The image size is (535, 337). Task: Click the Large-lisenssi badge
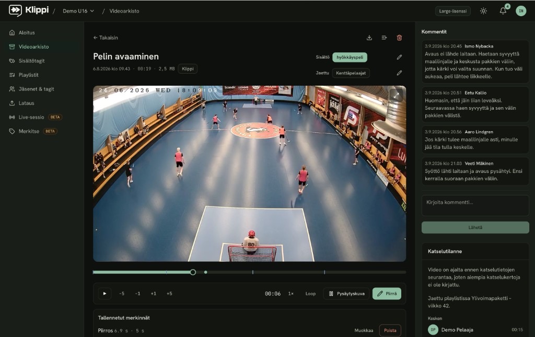[x=453, y=11]
